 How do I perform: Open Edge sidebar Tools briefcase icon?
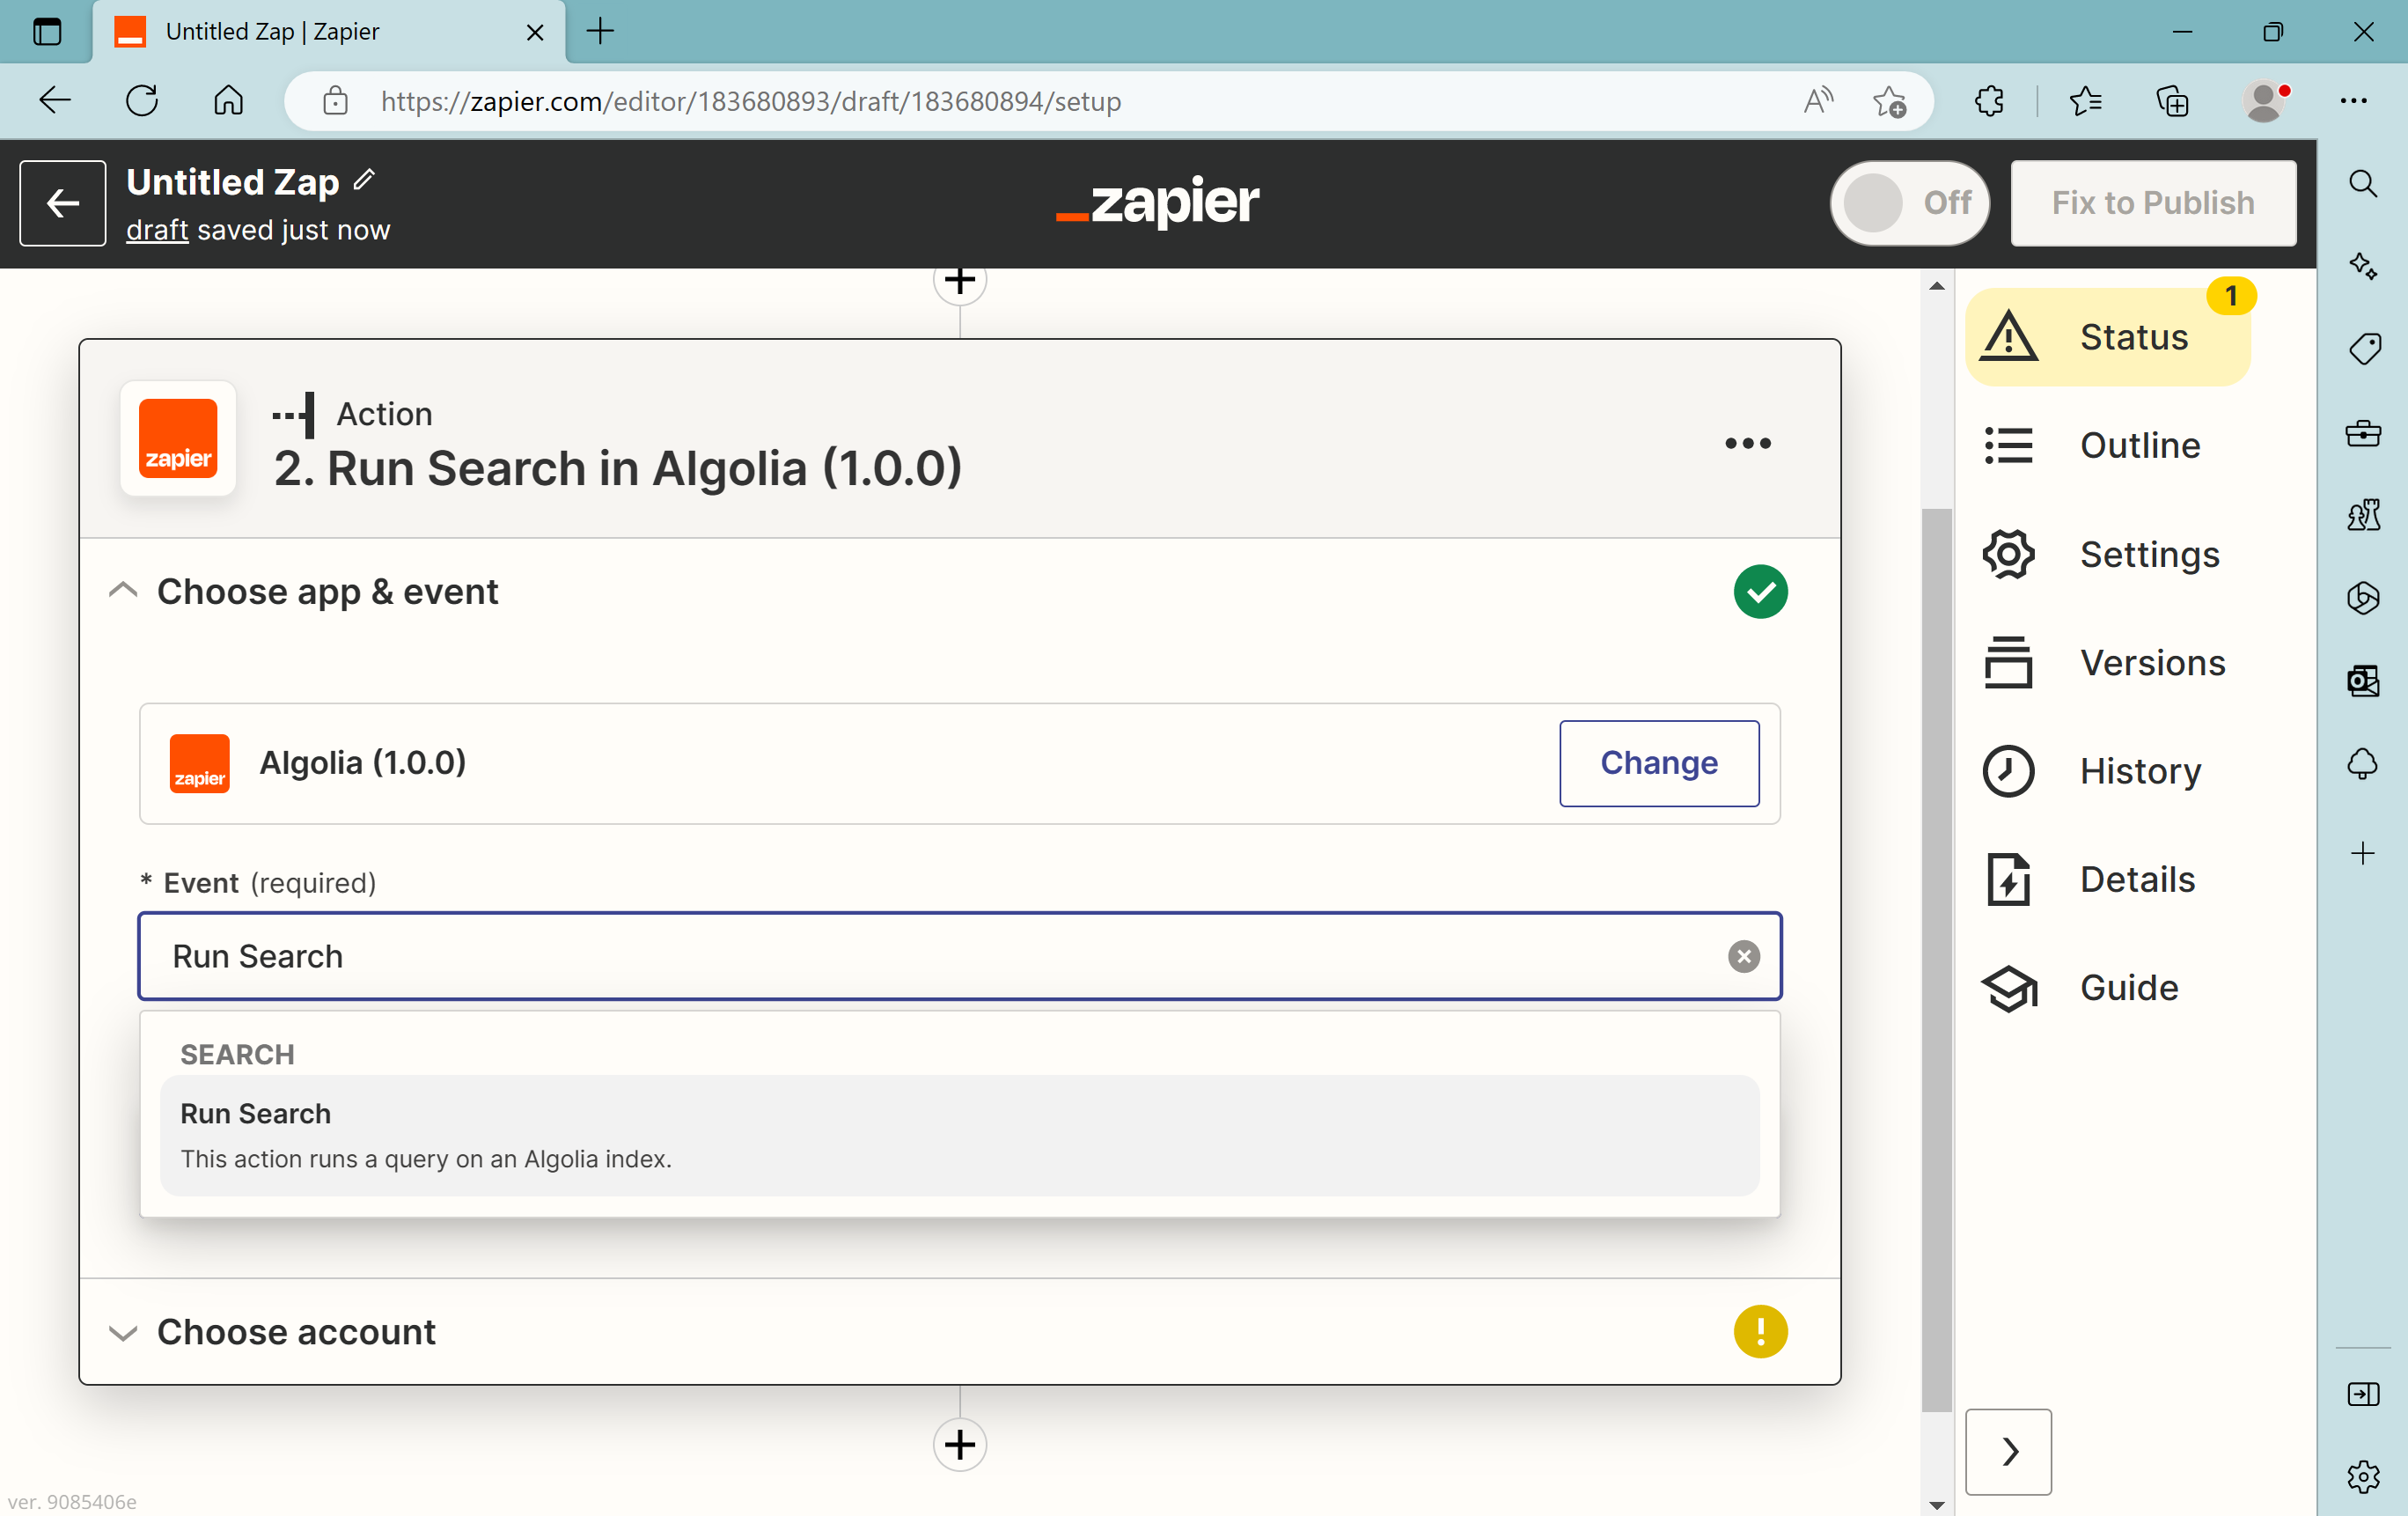tap(2363, 433)
